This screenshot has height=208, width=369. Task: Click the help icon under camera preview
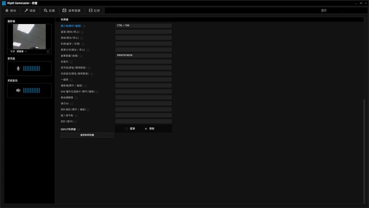[48, 51]
